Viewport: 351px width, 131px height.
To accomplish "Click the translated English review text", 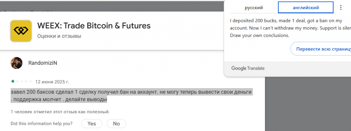I will coord(291,28).
